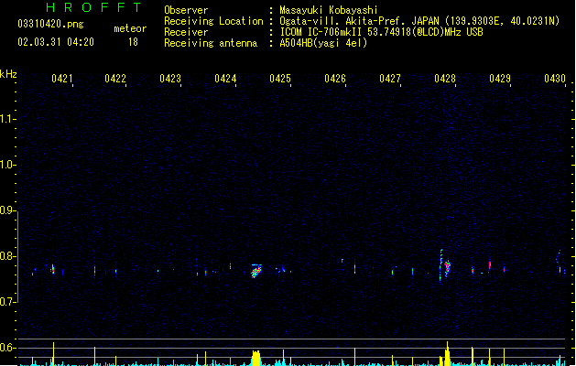
Task: Click the 0430 time marker
Action: (555, 79)
